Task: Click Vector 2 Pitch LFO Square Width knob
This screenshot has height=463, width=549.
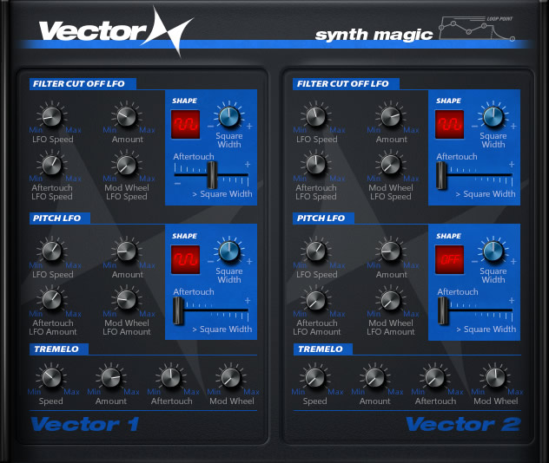Action: (x=493, y=251)
